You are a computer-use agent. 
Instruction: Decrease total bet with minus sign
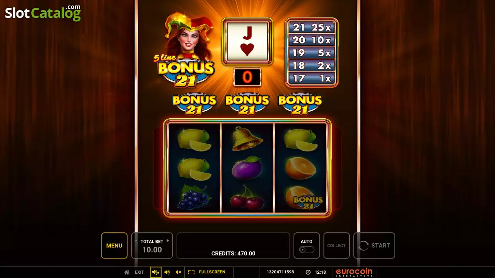(137, 241)
